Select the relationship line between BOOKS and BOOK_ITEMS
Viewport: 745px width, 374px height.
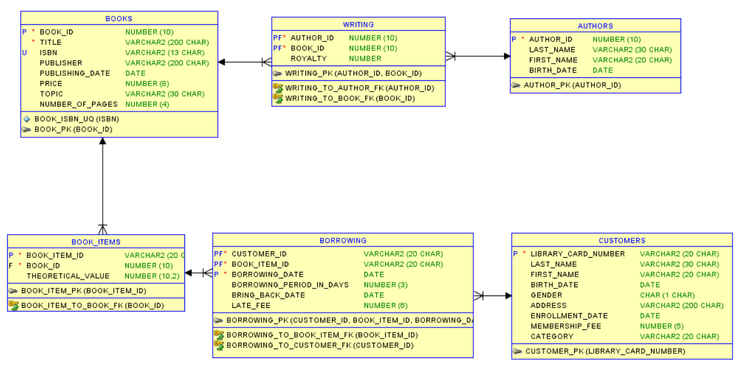(102, 183)
